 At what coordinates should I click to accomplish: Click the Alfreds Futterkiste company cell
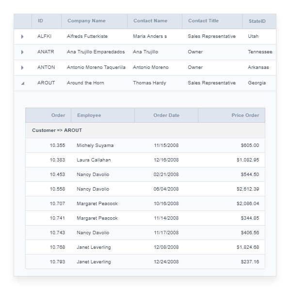(87, 36)
